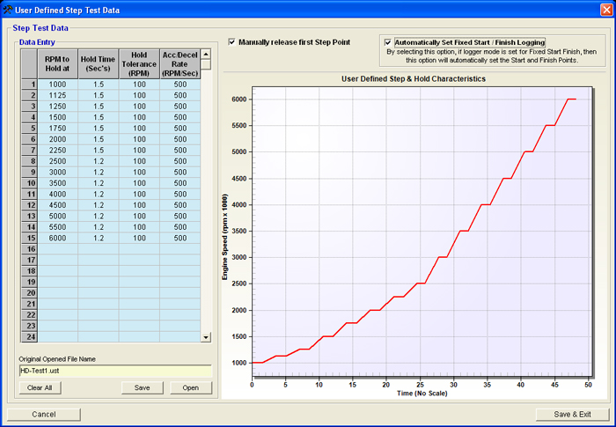Click the data table scroll down arrow
Viewport: 616px width, 427px height.
(x=207, y=337)
